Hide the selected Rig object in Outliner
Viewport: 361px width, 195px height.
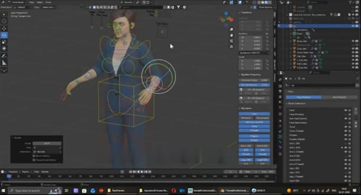353,26
